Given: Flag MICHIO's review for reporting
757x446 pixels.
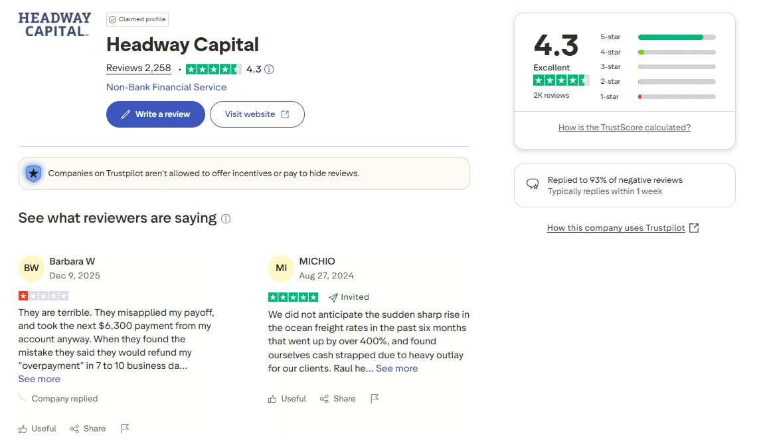Looking at the screenshot, I should coord(375,398).
